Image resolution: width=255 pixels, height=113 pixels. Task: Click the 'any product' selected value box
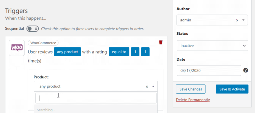[x=89, y=86]
